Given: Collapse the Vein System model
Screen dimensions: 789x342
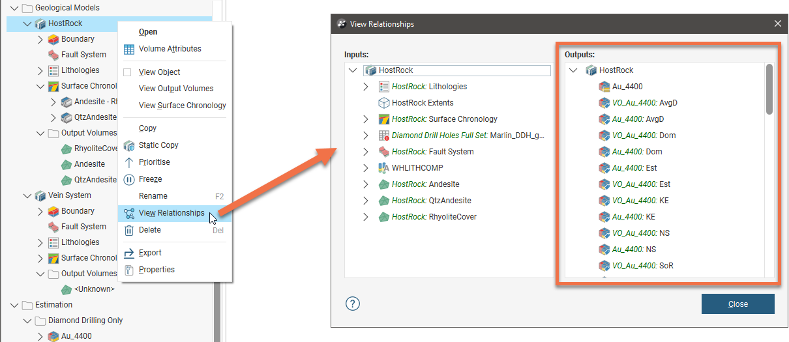Looking at the screenshot, I should [27, 195].
